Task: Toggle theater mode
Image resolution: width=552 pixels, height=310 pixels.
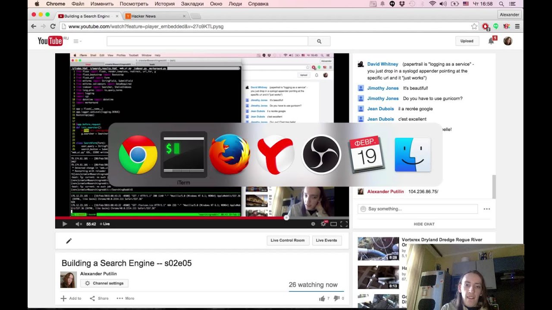Action: pyautogui.click(x=333, y=224)
